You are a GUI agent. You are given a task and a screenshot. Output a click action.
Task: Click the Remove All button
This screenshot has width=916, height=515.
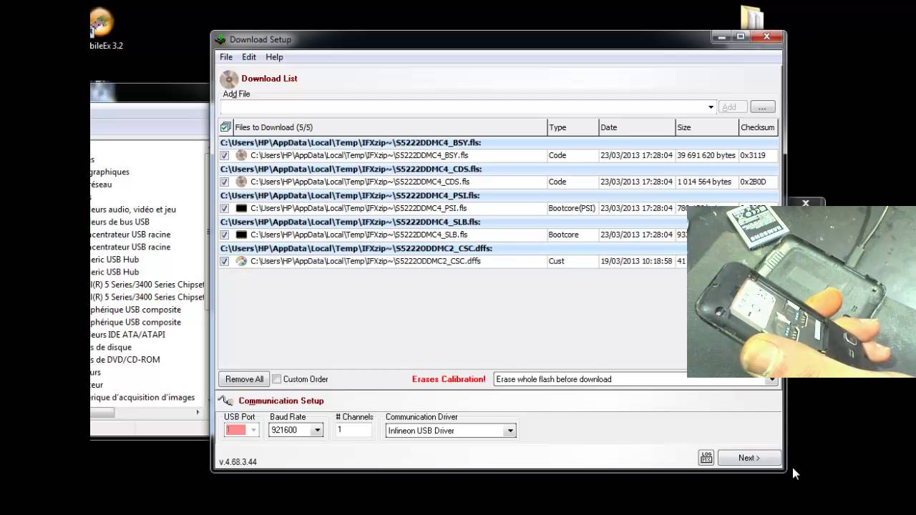click(244, 379)
